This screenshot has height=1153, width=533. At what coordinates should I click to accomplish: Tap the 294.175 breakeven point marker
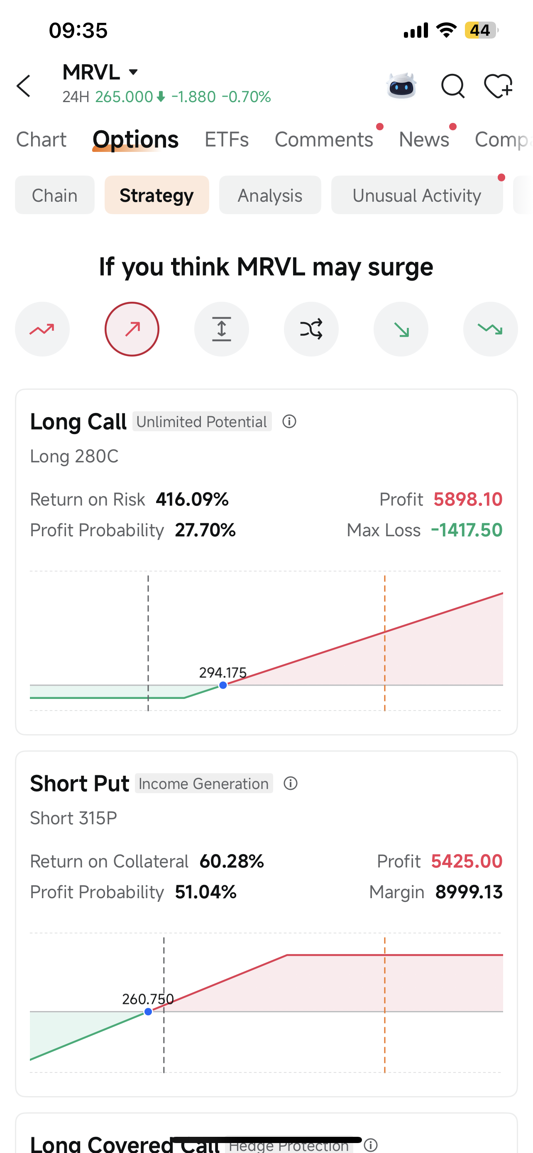tap(223, 685)
